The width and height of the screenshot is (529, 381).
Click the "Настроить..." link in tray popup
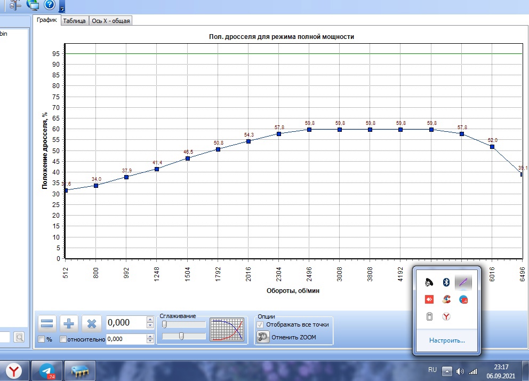447,340
